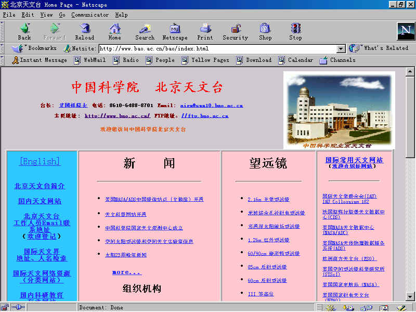
Task: Open the Help menu
Action: [122, 15]
